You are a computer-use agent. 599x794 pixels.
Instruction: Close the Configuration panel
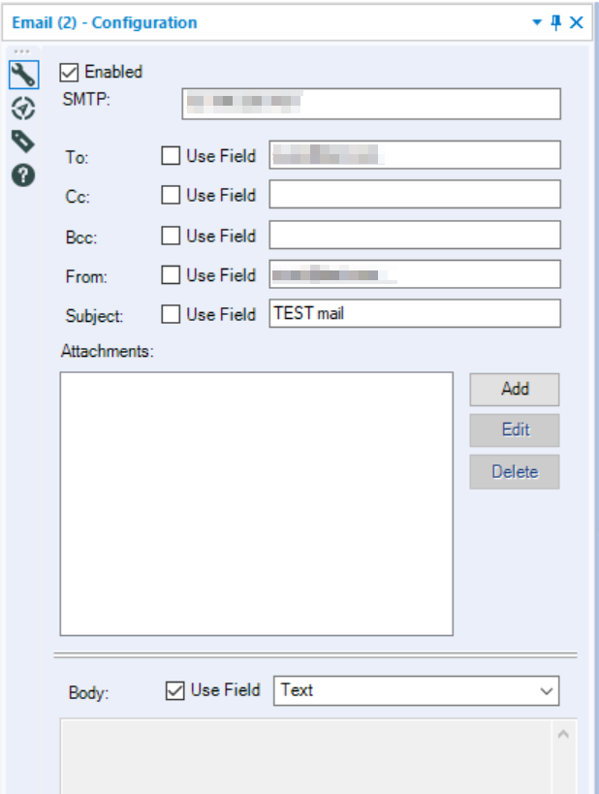pyautogui.click(x=576, y=22)
